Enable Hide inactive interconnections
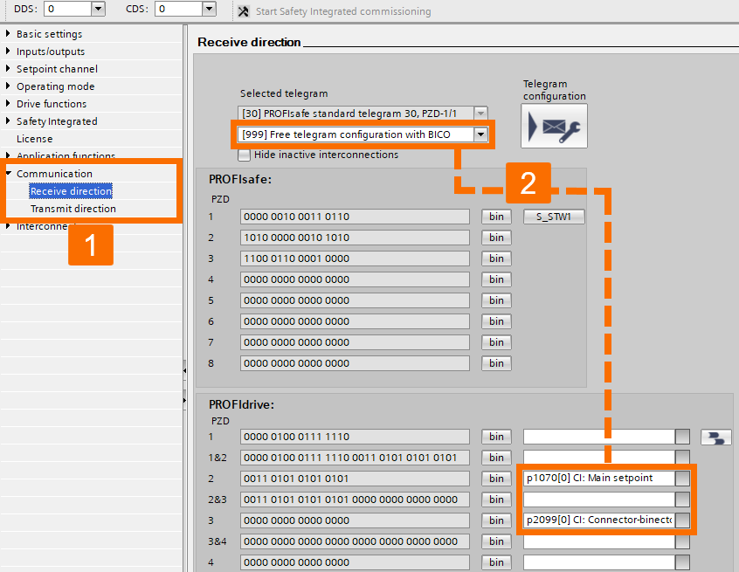Image resolution: width=739 pixels, height=572 pixels. coord(244,155)
